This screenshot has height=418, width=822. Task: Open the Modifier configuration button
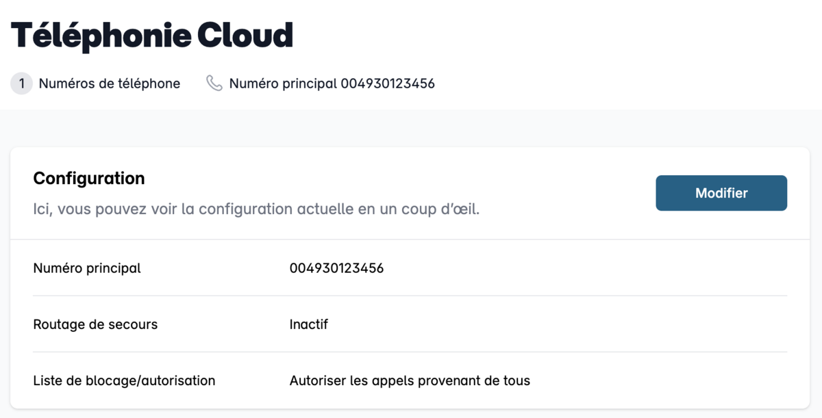721,193
